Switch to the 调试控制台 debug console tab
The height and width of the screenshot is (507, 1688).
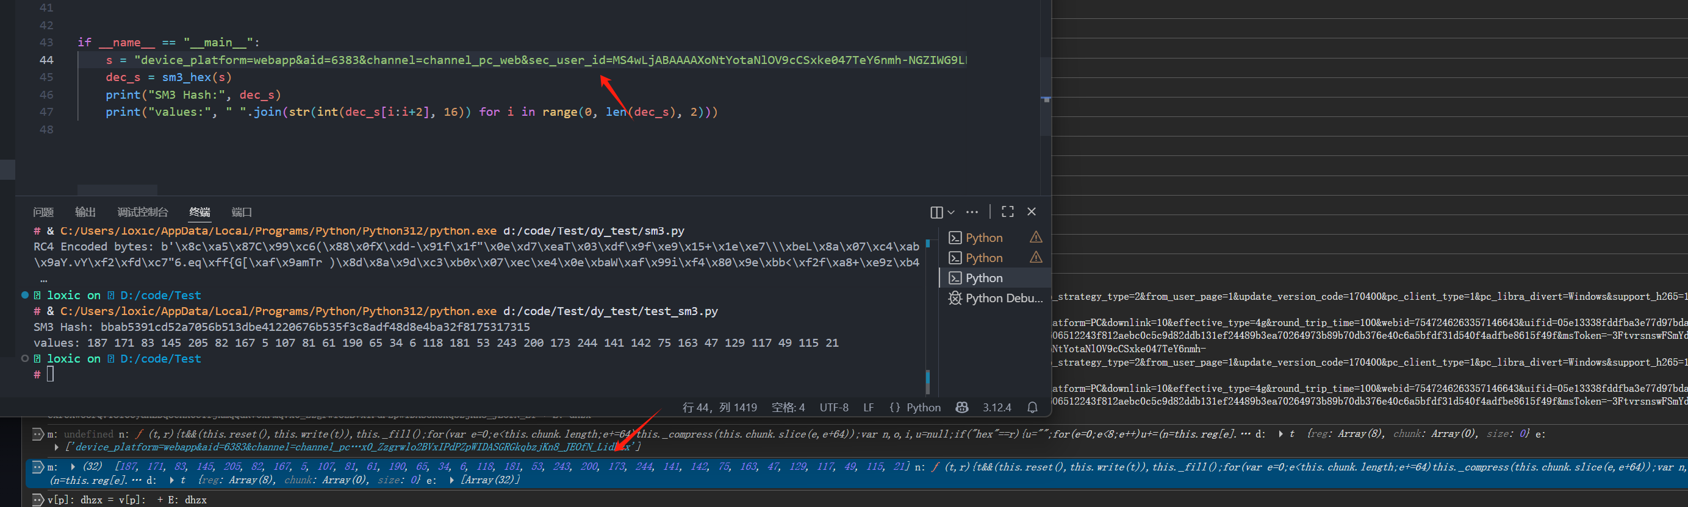(x=142, y=212)
